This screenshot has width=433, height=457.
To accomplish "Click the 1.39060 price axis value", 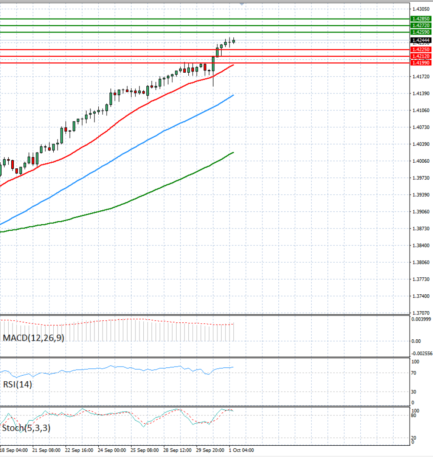I will click(421, 212).
